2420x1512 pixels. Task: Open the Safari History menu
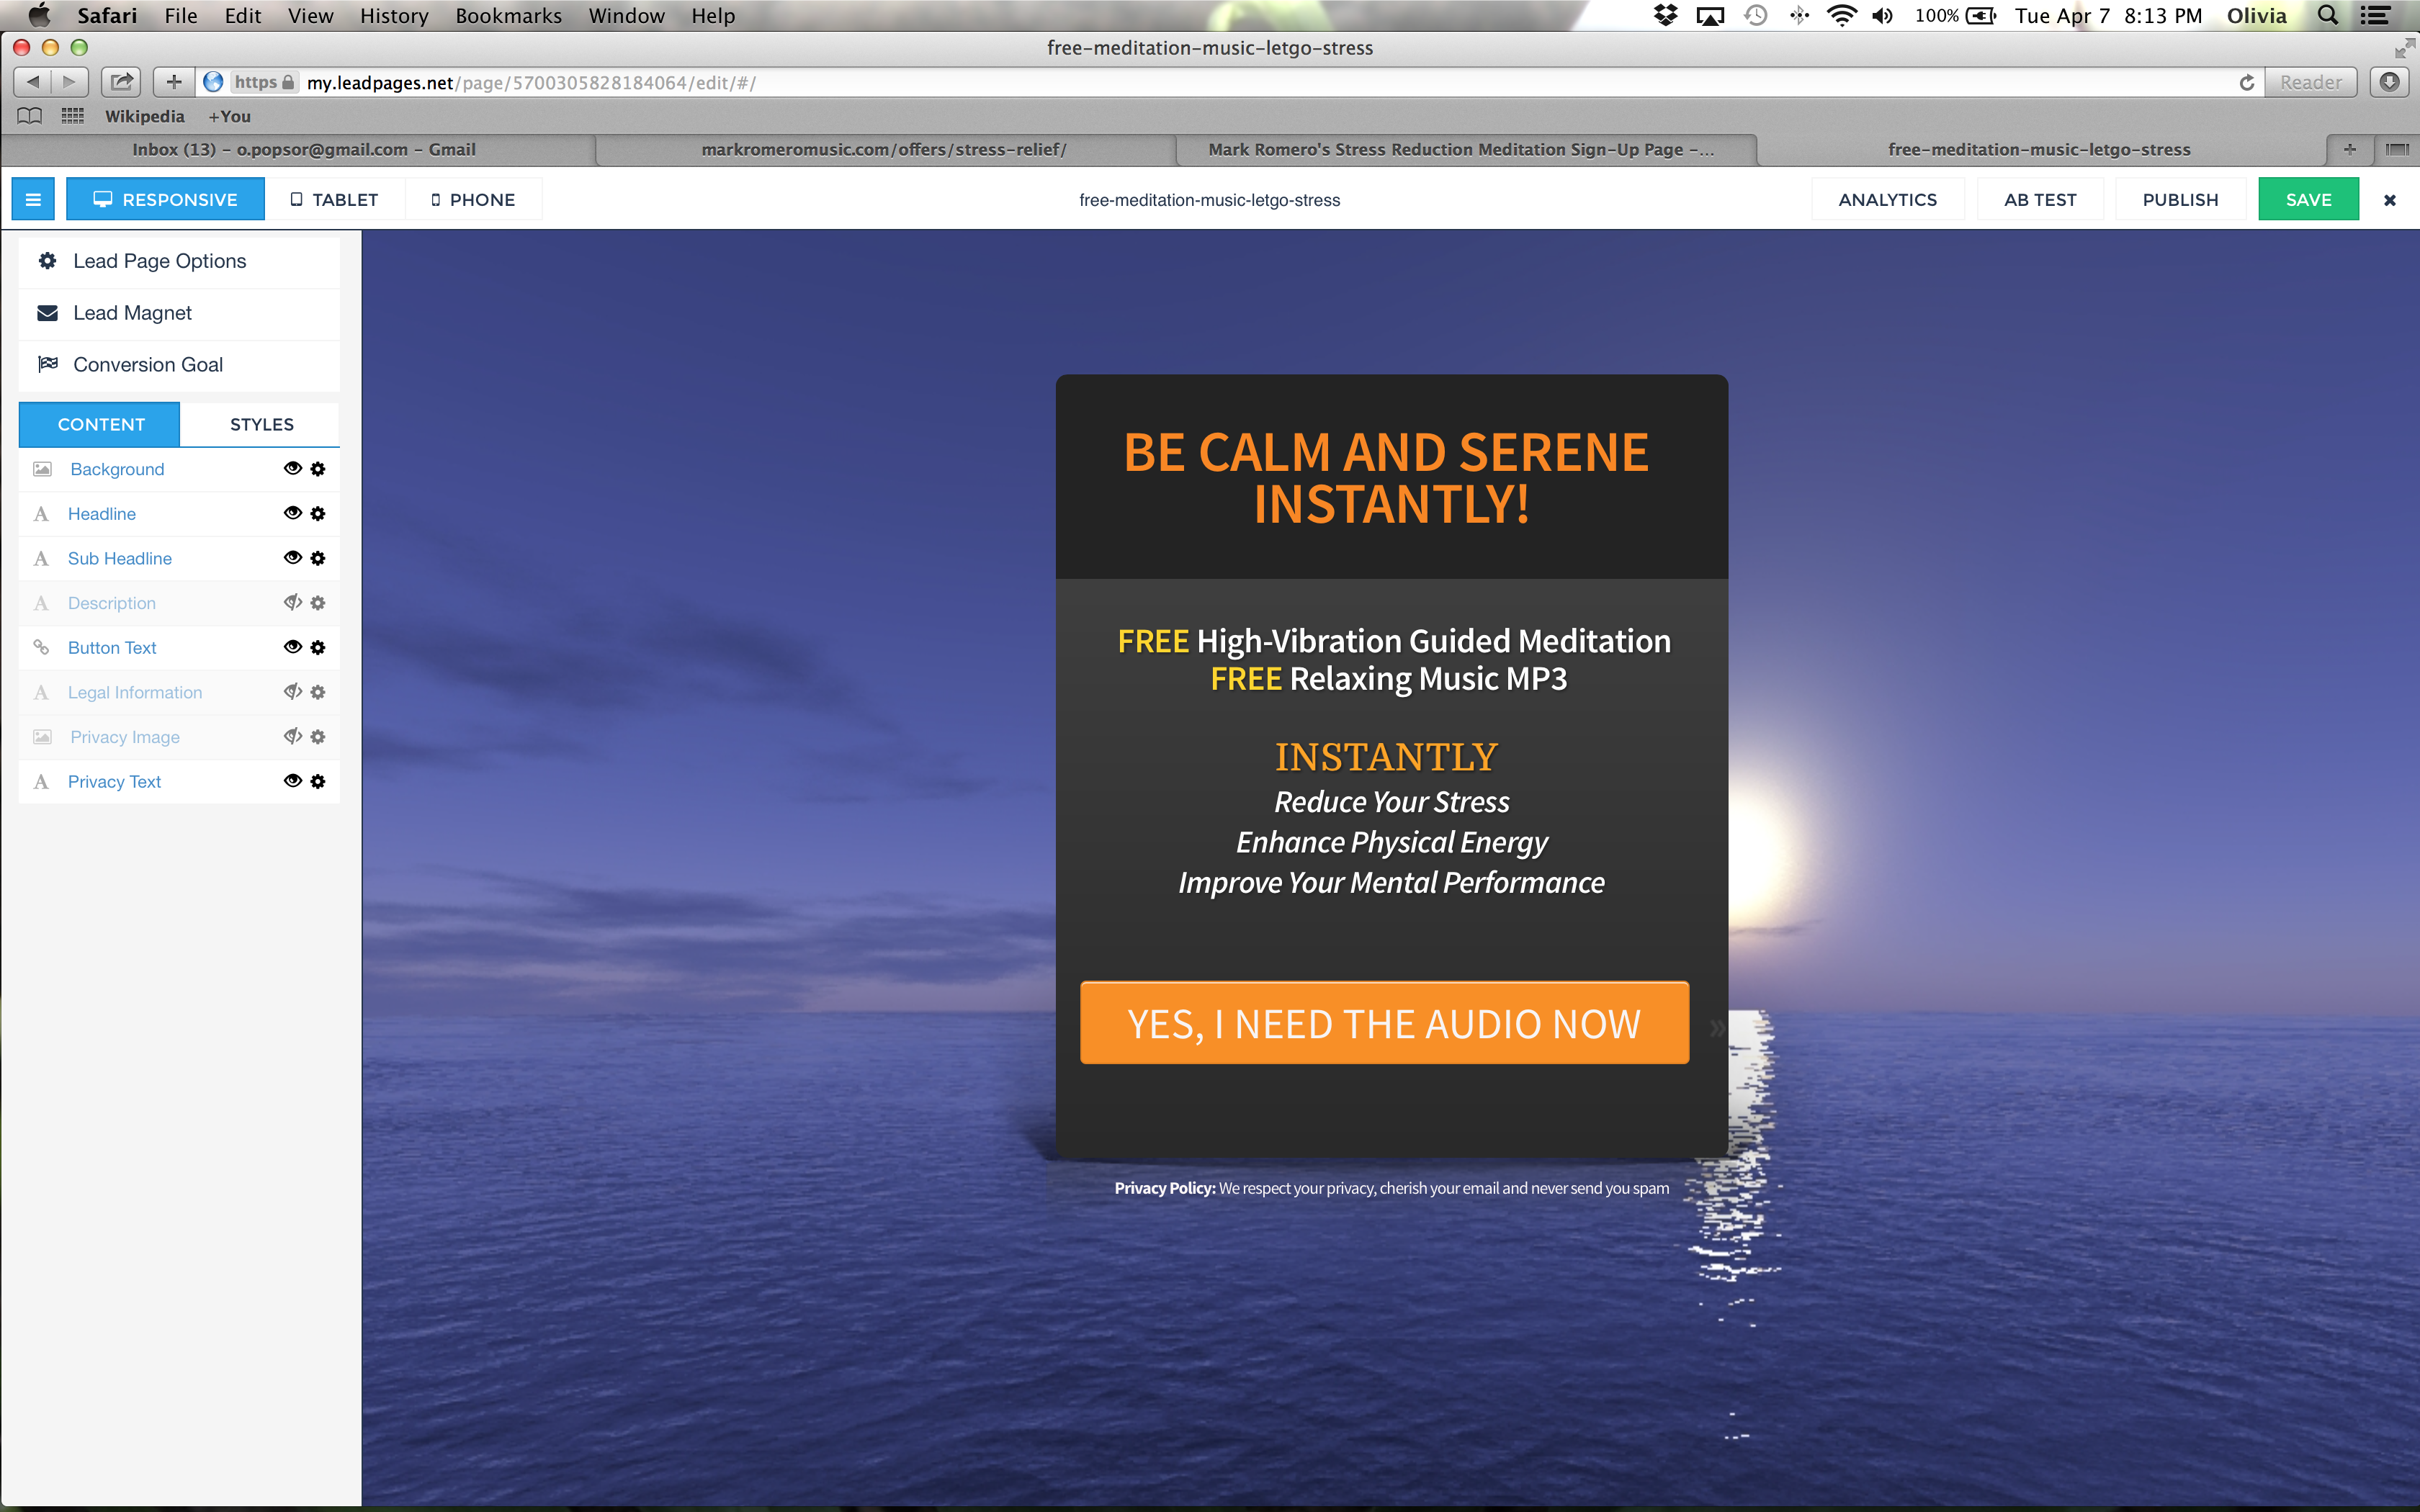pyautogui.click(x=394, y=15)
